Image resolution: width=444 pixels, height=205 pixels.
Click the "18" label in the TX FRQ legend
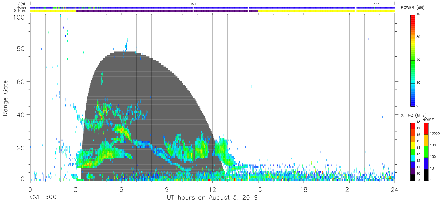tap(418, 123)
